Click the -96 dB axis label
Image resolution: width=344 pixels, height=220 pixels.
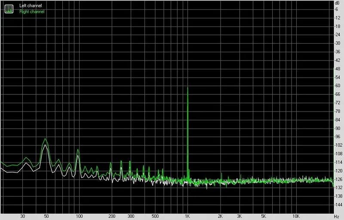pyautogui.click(x=338, y=137)
